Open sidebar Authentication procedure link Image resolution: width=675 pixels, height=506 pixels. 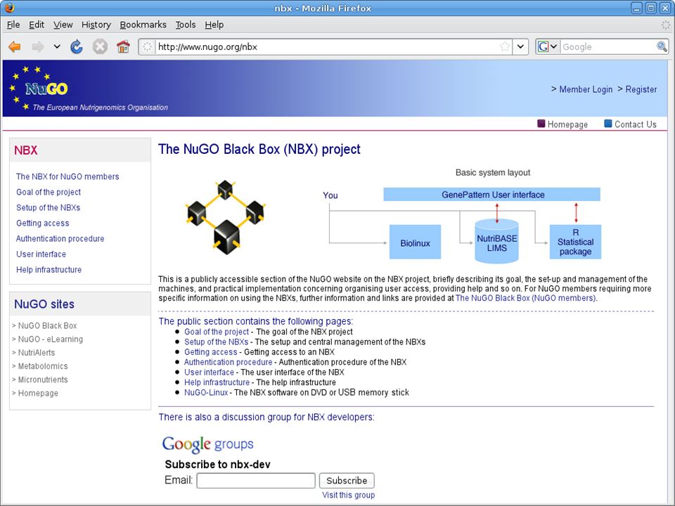pos(60,238)
